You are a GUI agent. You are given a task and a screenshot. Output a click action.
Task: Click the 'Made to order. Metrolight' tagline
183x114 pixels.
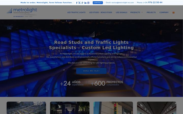pyautogui.click(x=47, y=3)
